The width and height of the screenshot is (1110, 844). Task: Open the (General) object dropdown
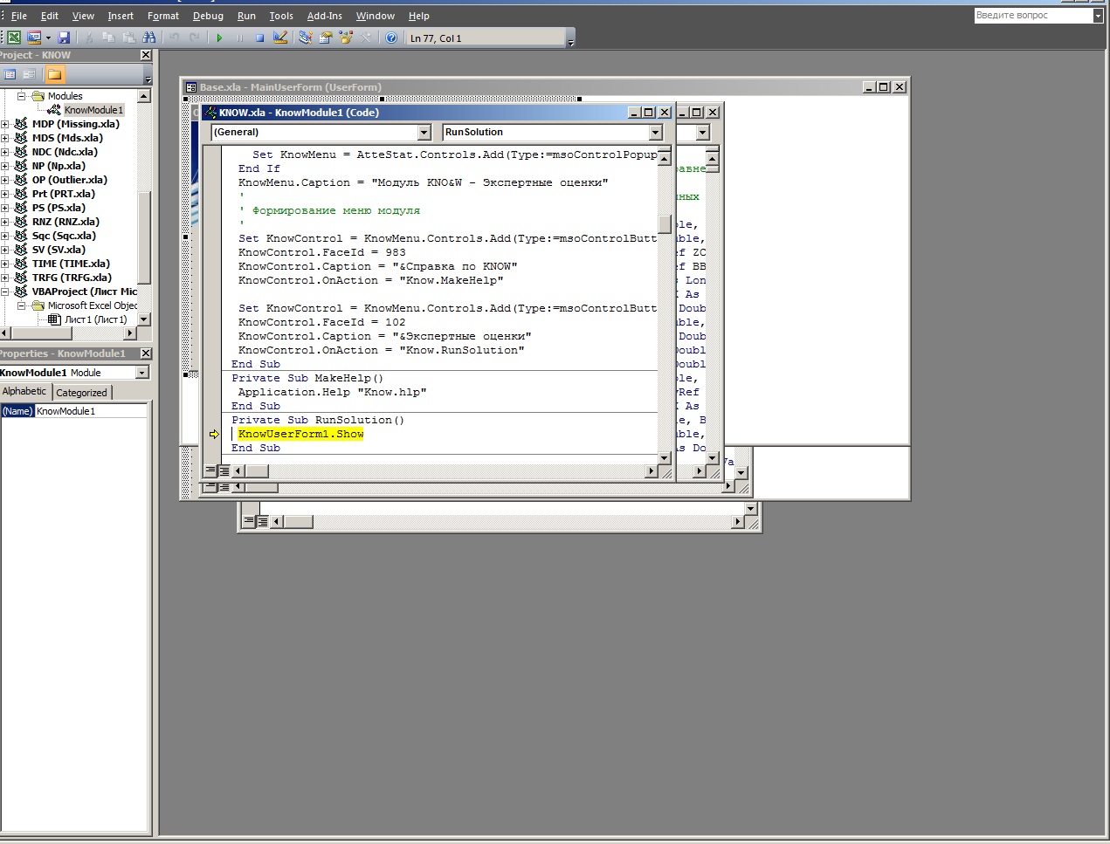pyautogui.click(x=424, y=133)
